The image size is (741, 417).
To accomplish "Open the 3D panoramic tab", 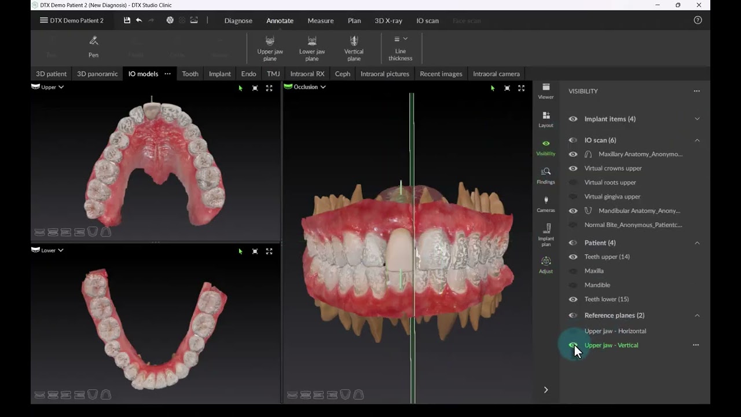I will 97,74.
